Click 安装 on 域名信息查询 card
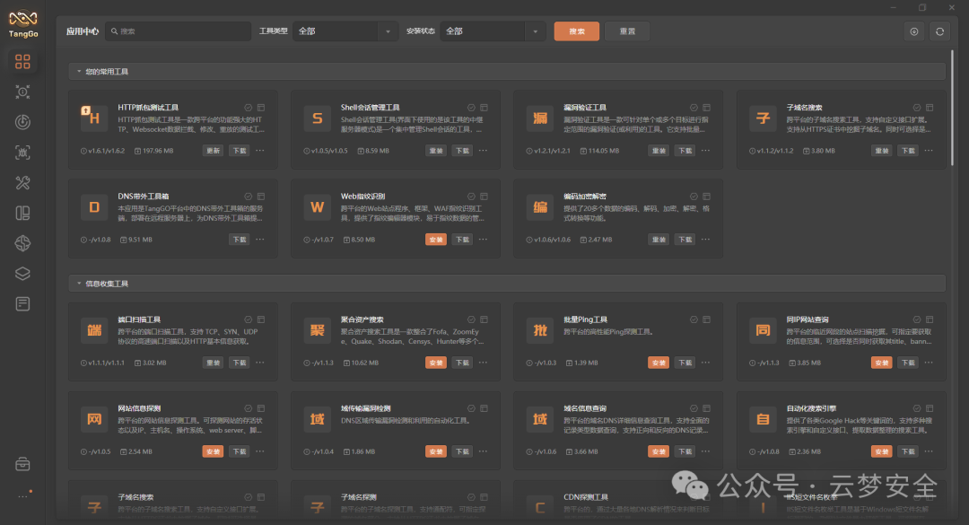The image size is (969, 525). 659,451
